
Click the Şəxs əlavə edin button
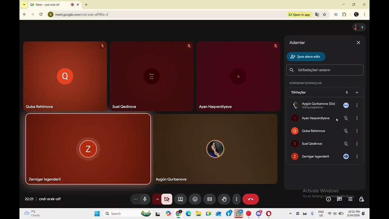(306, 57)
